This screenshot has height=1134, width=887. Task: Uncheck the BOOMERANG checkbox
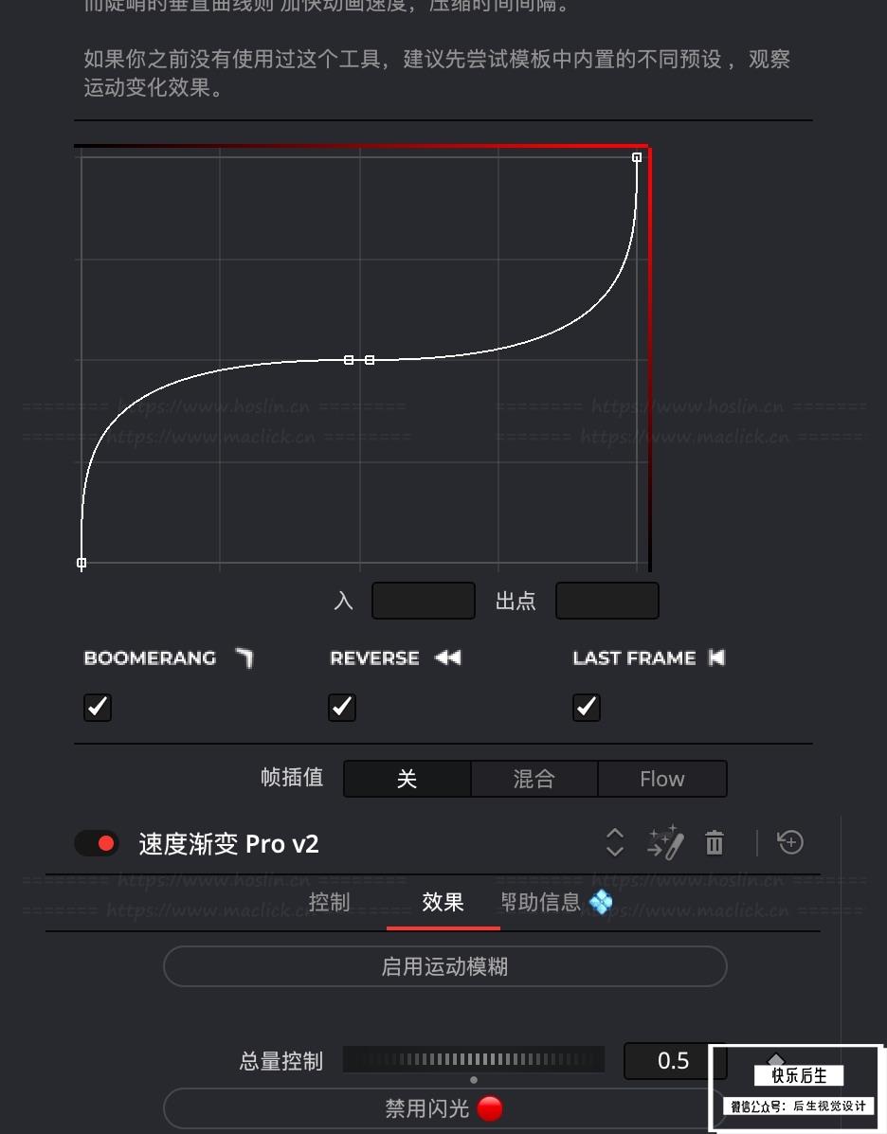98,707
